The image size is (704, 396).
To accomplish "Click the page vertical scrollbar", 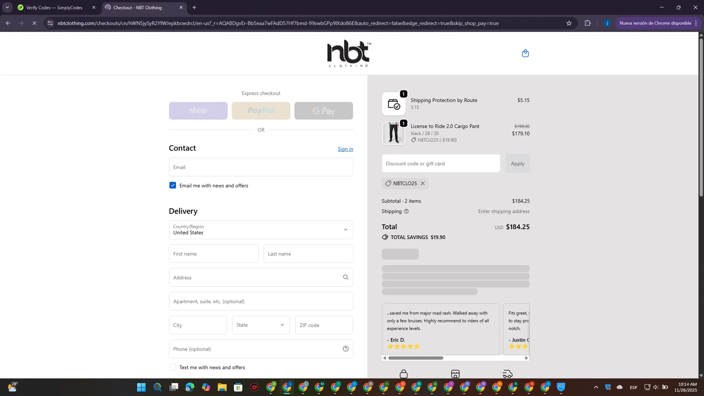I will (701, 117).
